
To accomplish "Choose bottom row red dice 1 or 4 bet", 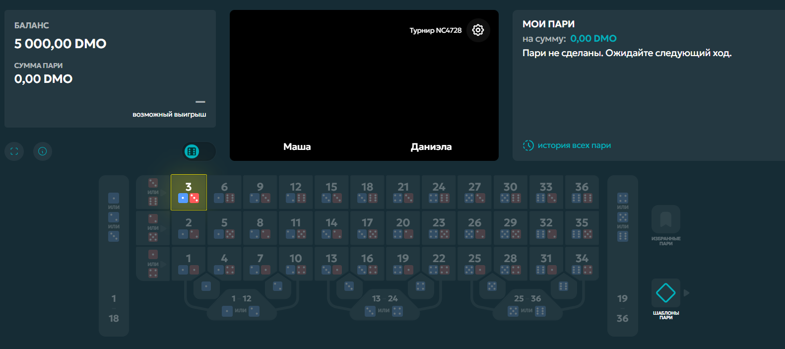I will (x=153, y=264).
